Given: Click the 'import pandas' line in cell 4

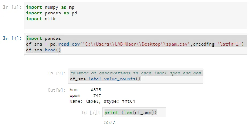Looking at the screenshot, I should [x=43, y=38].
